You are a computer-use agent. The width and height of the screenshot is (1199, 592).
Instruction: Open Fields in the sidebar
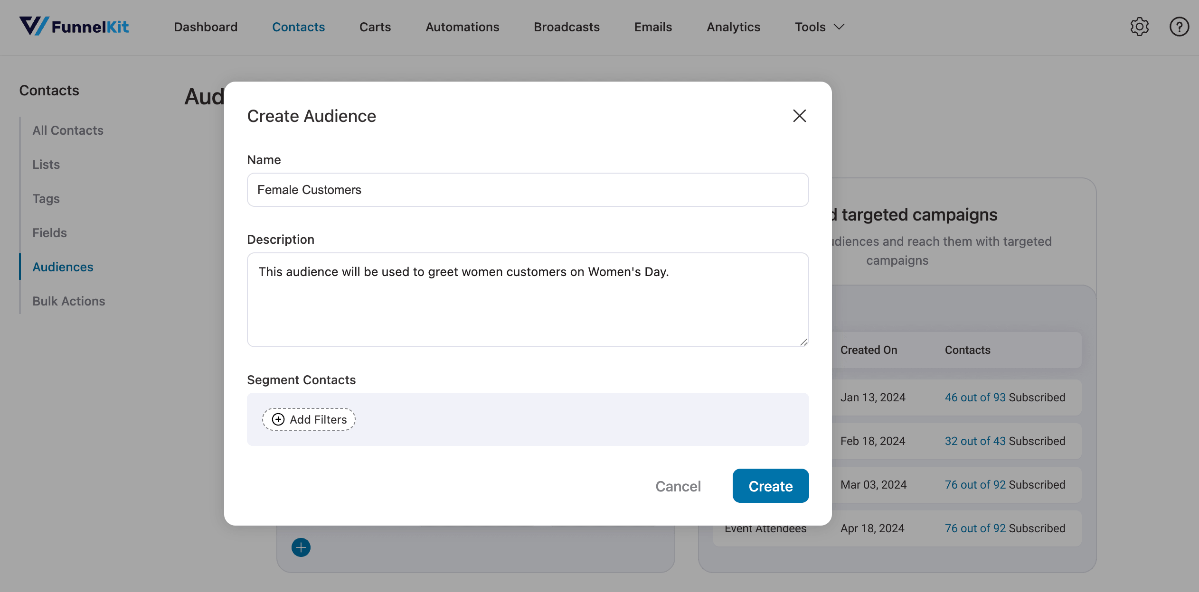coord(49,233)
